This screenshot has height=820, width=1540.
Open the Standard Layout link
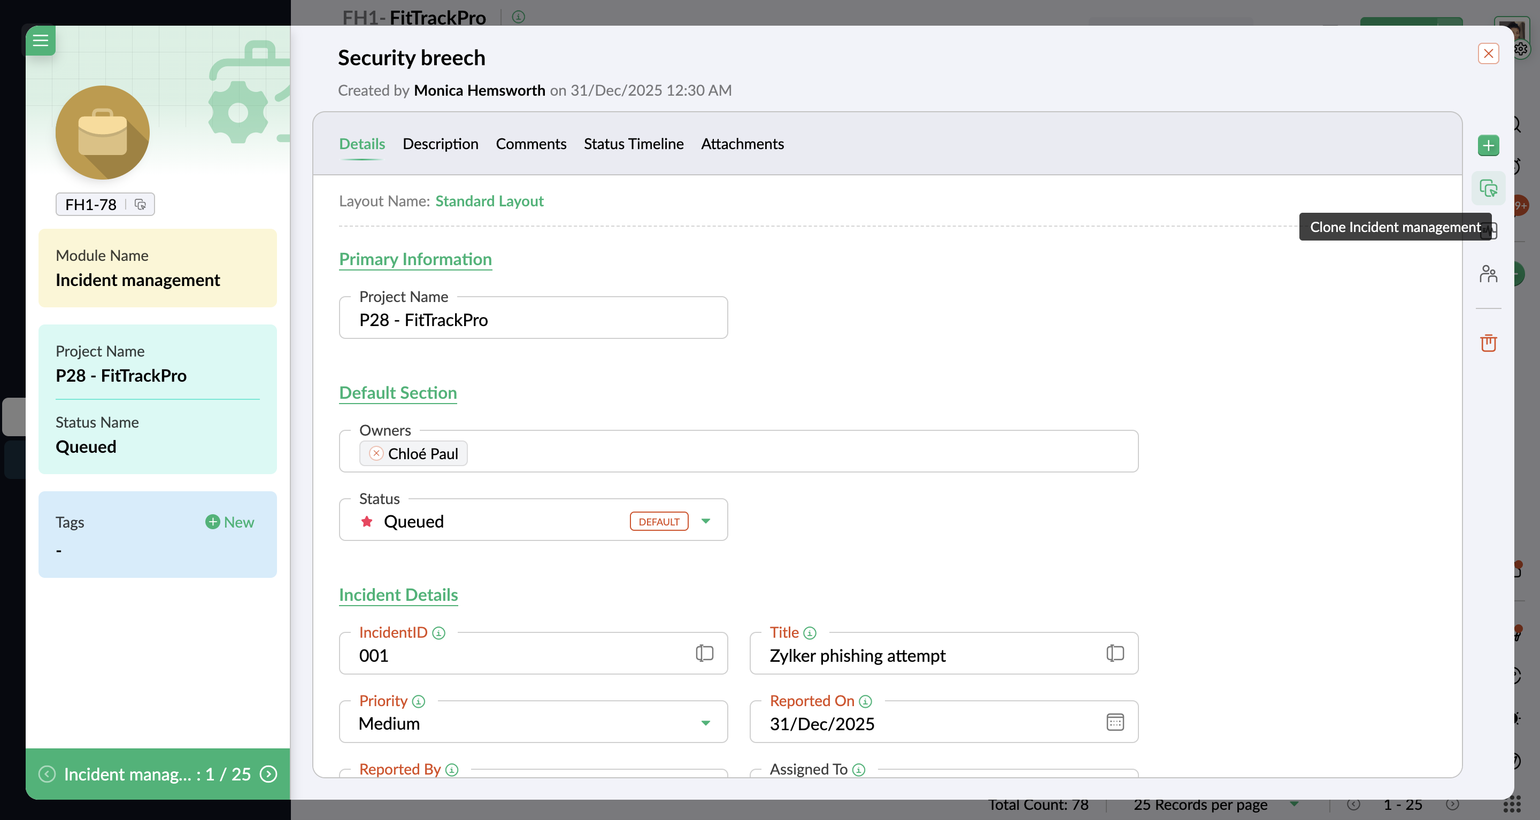coord(489,201)
